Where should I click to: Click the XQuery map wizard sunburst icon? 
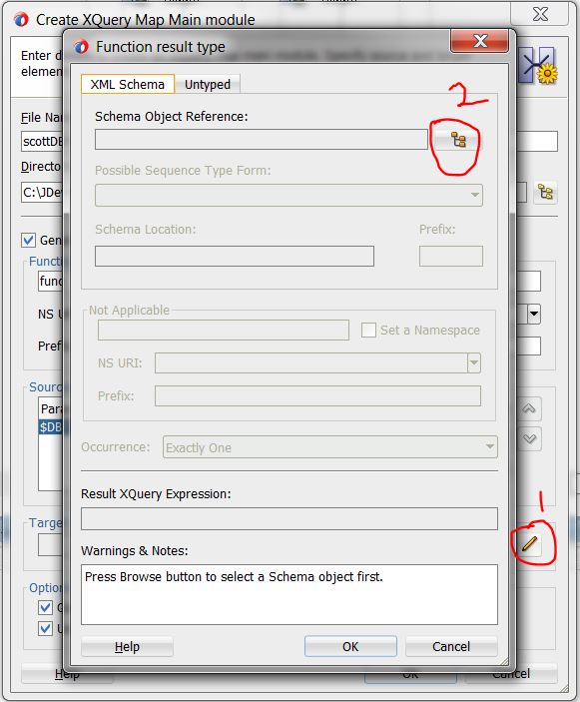coord(538,65)
